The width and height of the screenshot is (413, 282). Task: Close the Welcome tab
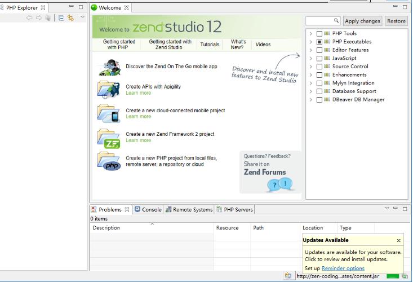tap(127, 8)
